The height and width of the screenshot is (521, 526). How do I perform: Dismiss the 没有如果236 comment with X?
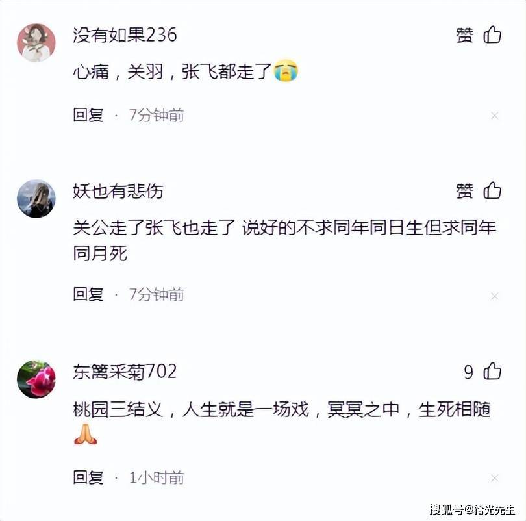[494, 116]
